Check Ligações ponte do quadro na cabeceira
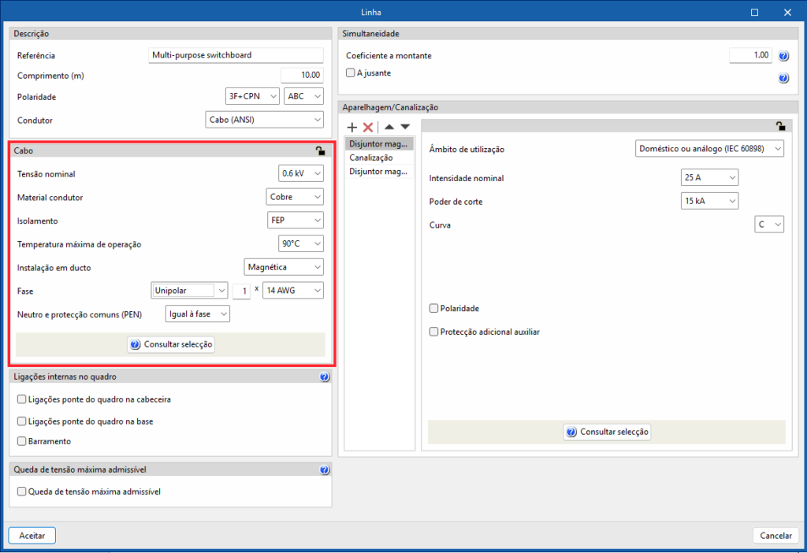 [x=21, y=399]
